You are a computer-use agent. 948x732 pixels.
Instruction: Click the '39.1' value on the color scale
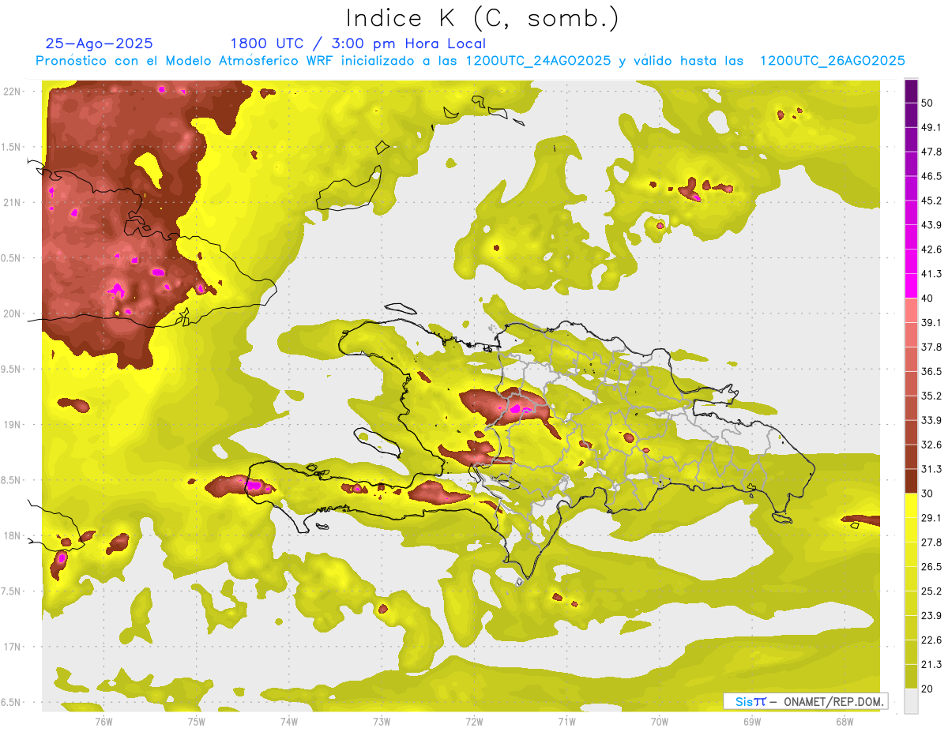coord(931,322)
